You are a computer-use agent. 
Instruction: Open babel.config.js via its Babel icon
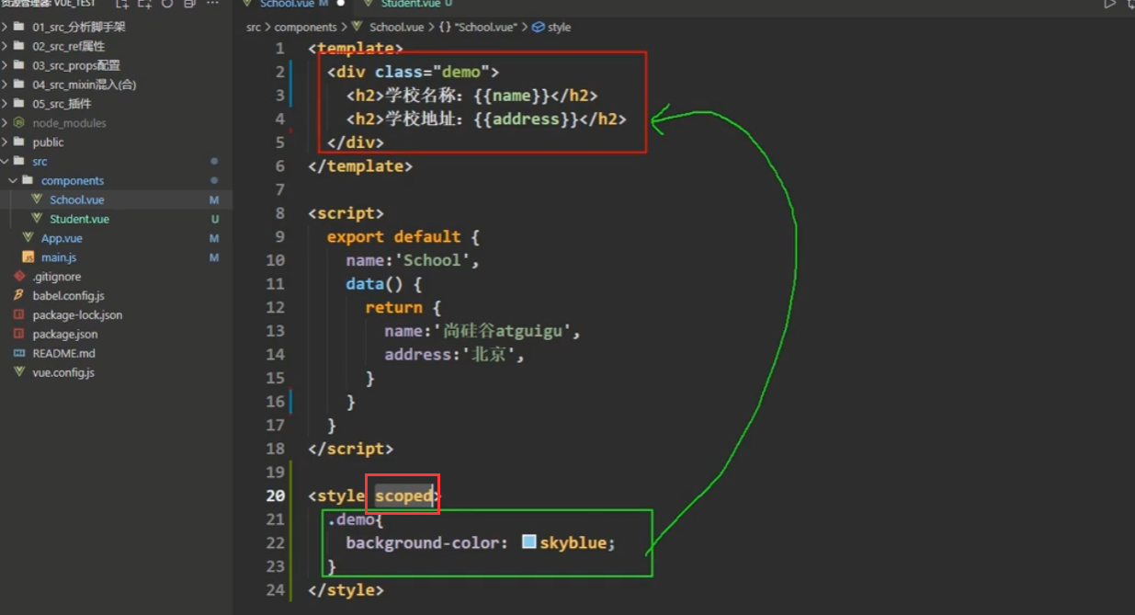click(18, 296)
